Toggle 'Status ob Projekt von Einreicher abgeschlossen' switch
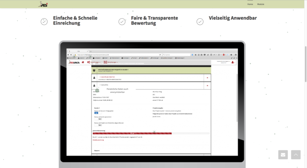The height and width of the screenshot is (168, 307). pos(98,125)
